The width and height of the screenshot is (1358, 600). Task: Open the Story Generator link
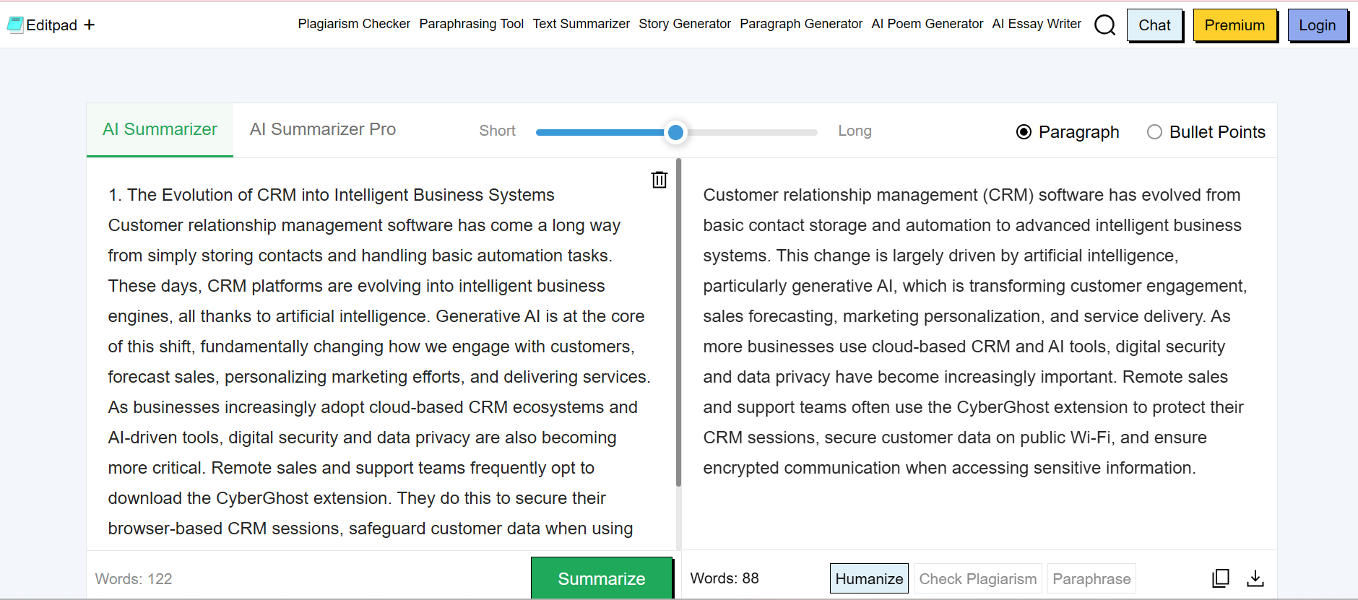[x=684, y=24]
